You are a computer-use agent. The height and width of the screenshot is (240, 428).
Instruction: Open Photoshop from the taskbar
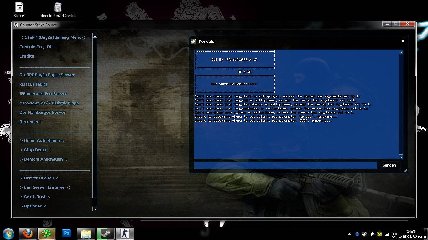tap(66, 234)
